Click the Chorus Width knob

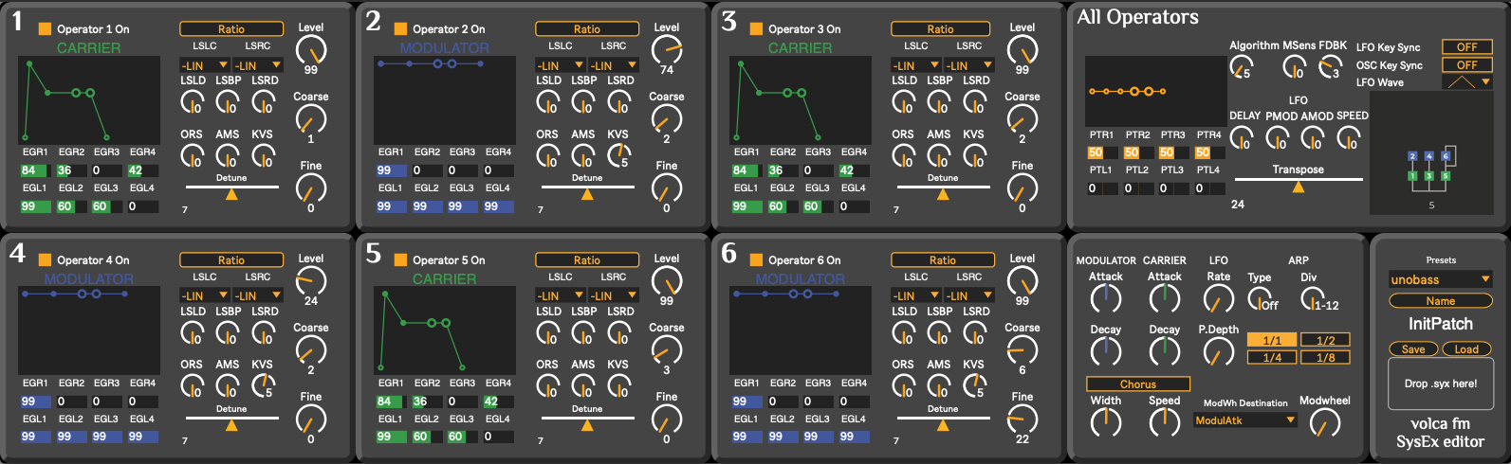(x=1105, y=422)
